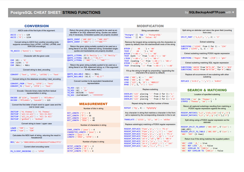
Task: Click the 'Number of bits in string' label
Action: (93, 108)
